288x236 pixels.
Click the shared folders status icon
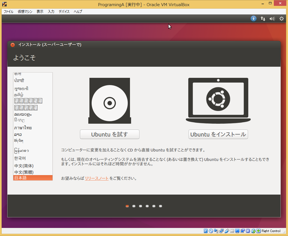232,231
